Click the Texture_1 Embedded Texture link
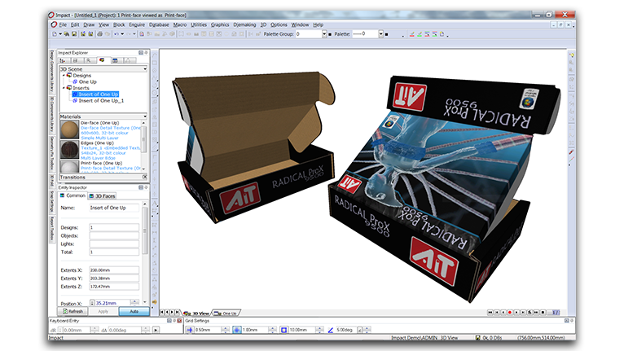 tap(110, 148)
